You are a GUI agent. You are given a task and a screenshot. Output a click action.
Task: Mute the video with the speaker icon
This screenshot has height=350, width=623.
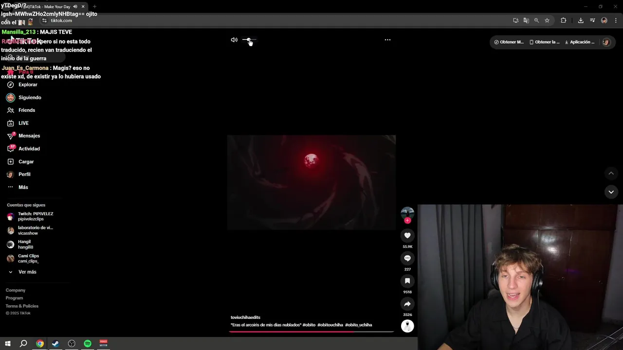(x=234, y=40)
